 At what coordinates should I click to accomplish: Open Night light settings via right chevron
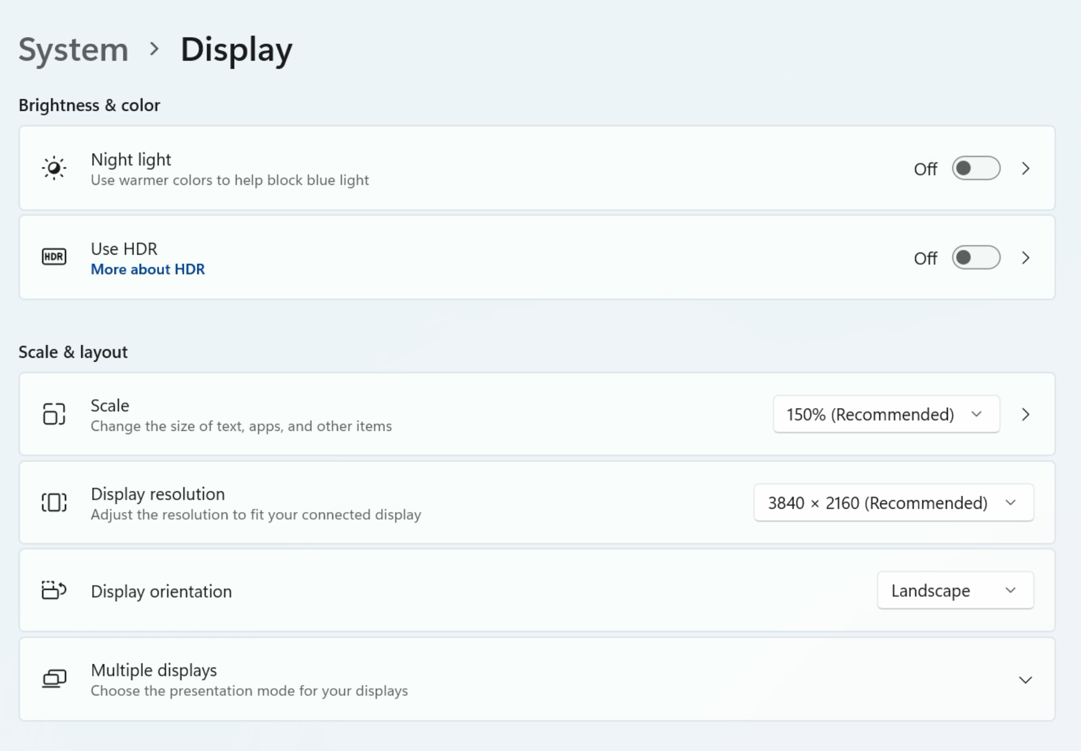(x=1025, y=169)
